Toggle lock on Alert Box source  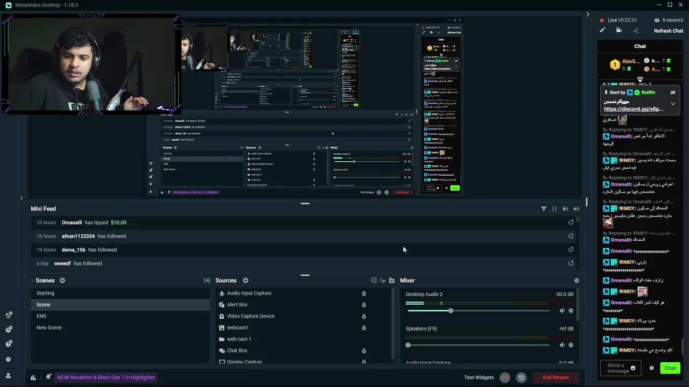364,305
